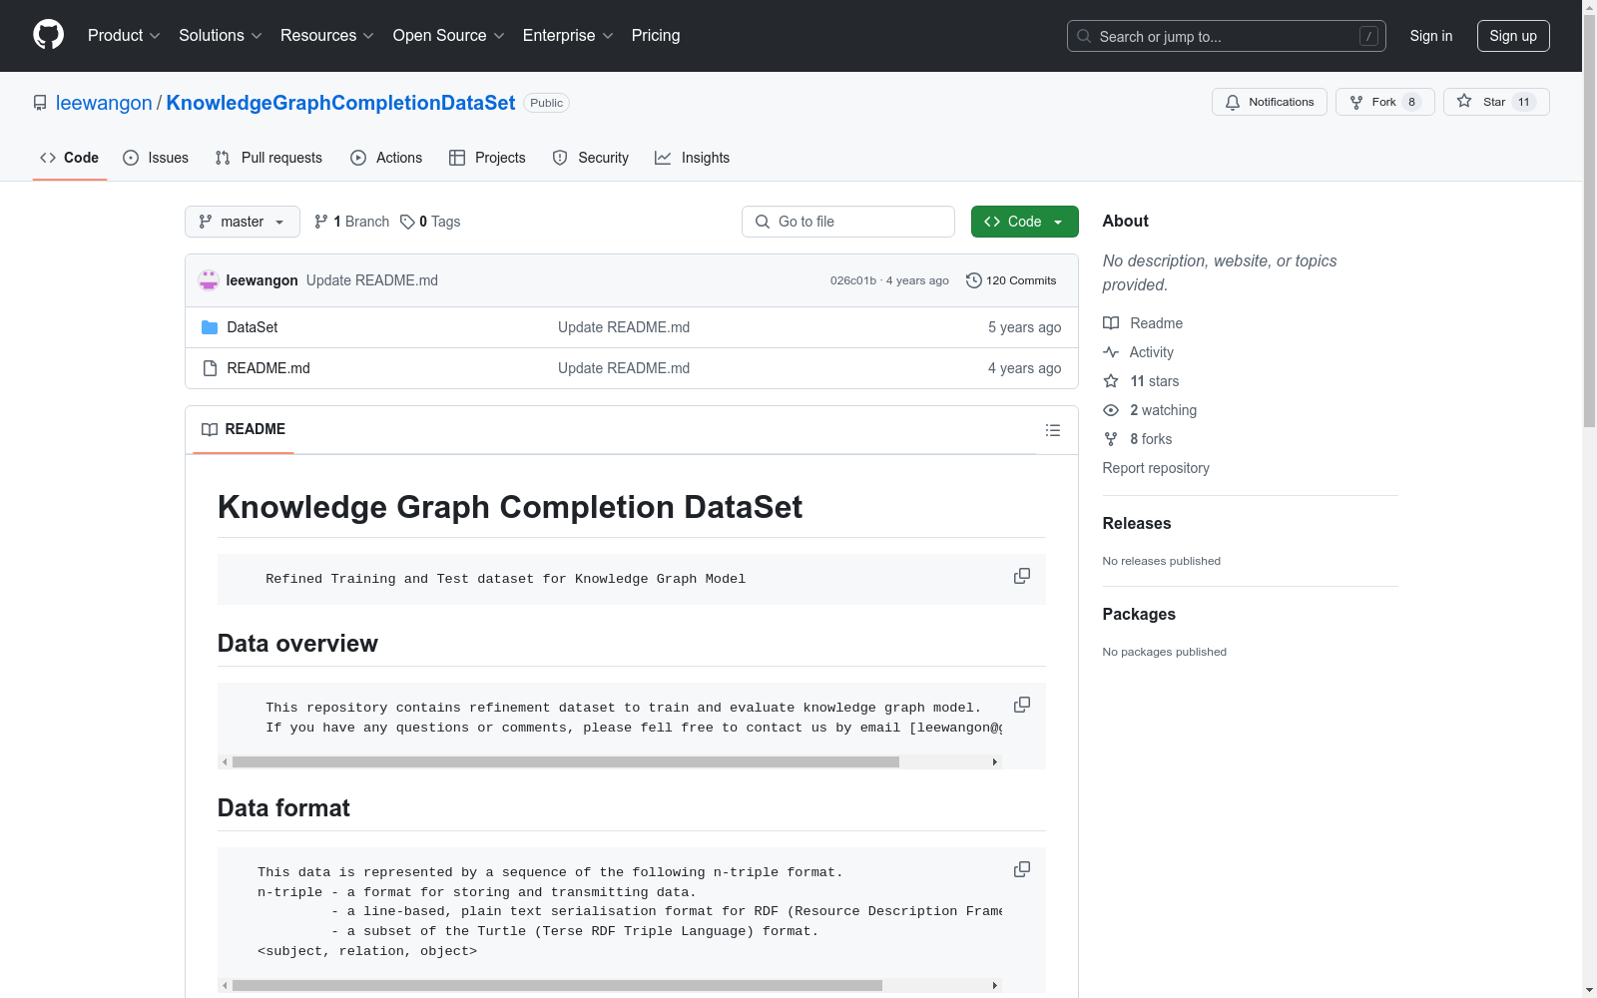The image size is (1597, 998).
Task: Open the Projects tab
Action: click(487, 158)
